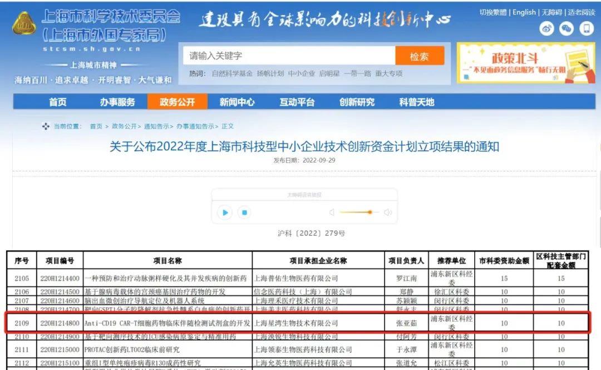
Task: Click 通知告示 in the breadcrumb trail
Action: [156, 126]
